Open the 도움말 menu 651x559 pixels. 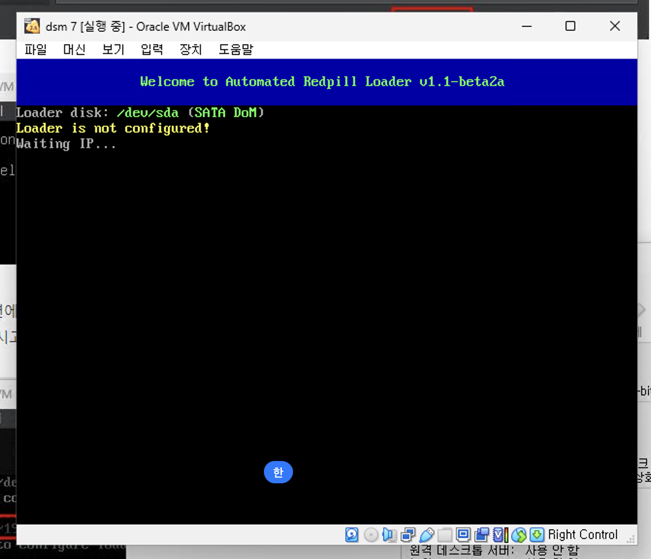236,49
